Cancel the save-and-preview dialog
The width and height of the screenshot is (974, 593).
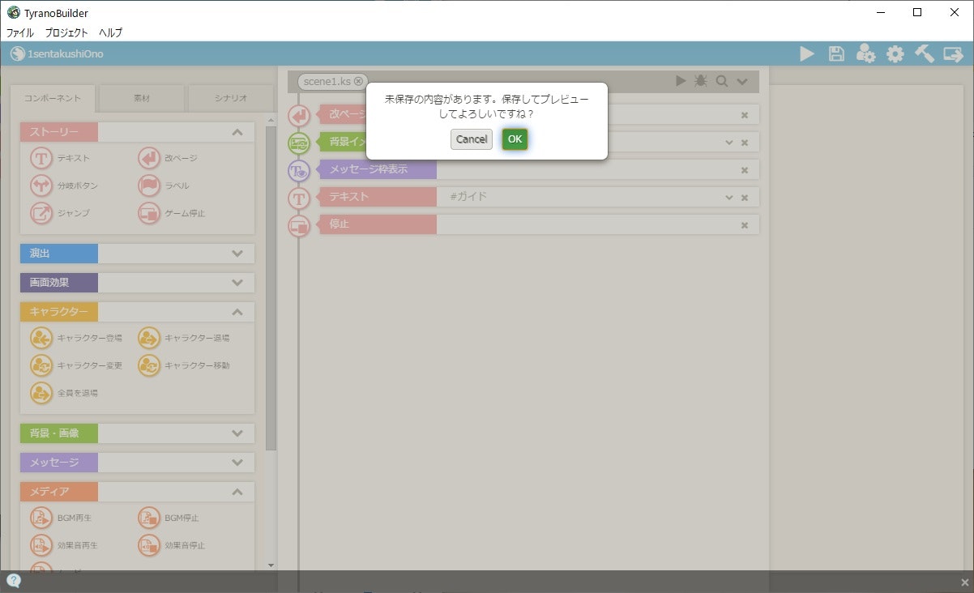pyautogui.click(x=472, y=139)
